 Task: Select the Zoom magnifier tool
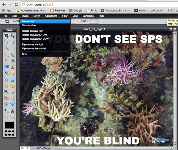click(x=12, y=117)
